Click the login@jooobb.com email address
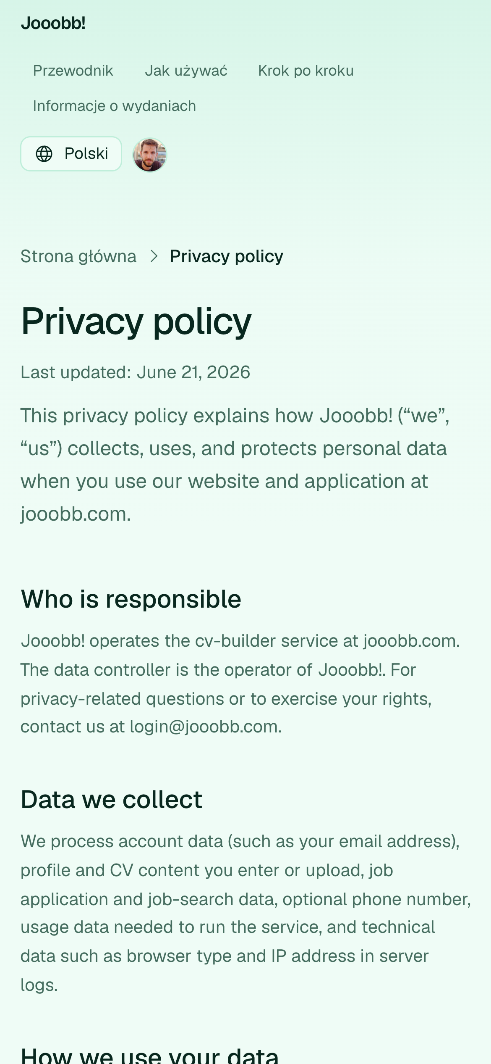 coord(204,727)
